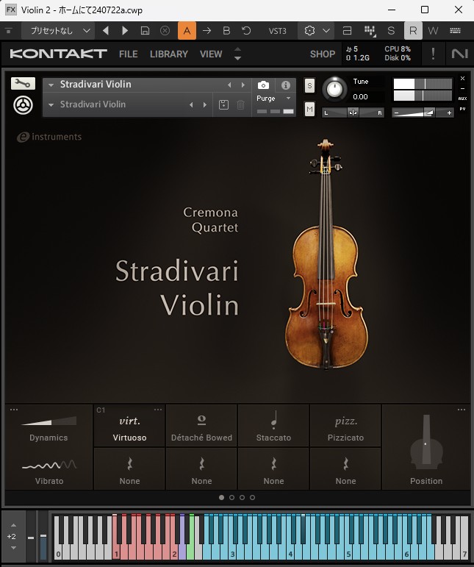Open the プリセットなし preset dropdown

pos(58,31)
